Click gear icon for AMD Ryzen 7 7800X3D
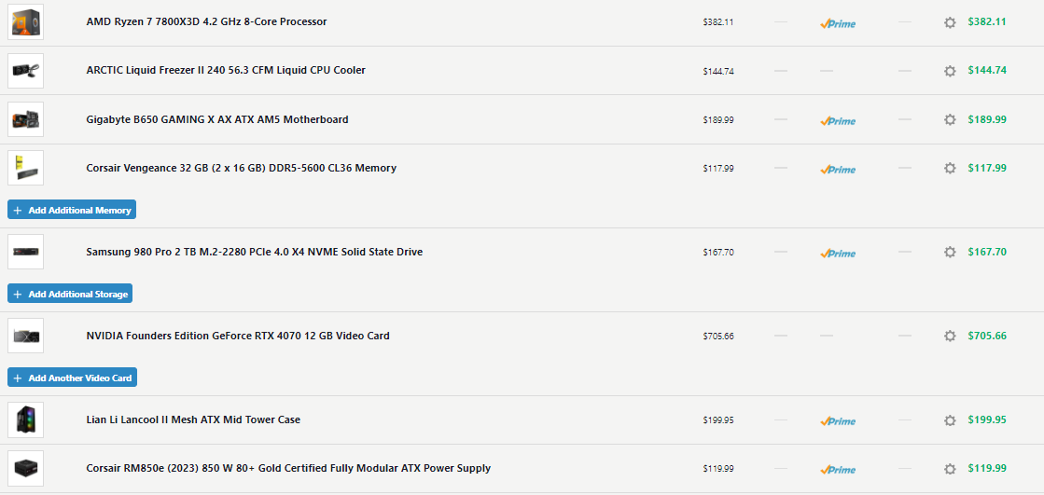 point(950,22)
